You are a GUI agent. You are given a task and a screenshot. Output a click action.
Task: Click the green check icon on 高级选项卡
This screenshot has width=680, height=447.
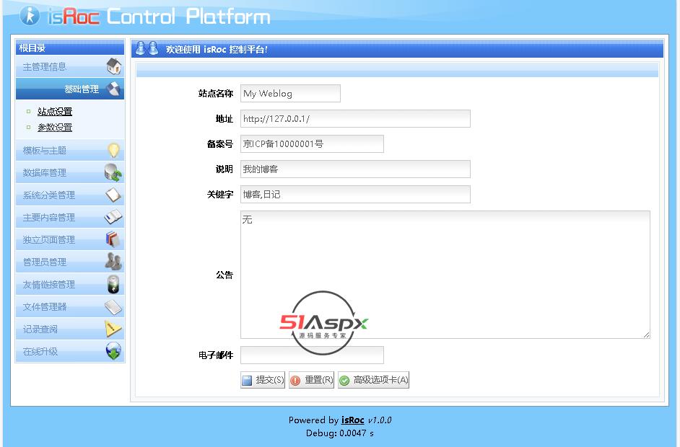coord(344,380)
